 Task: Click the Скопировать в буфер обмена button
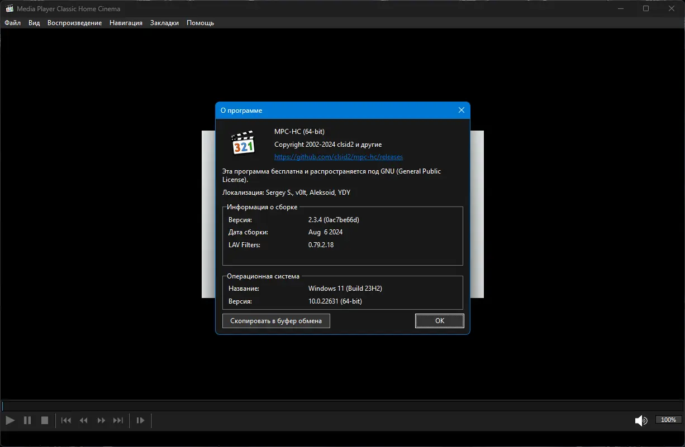pos(276,320)
